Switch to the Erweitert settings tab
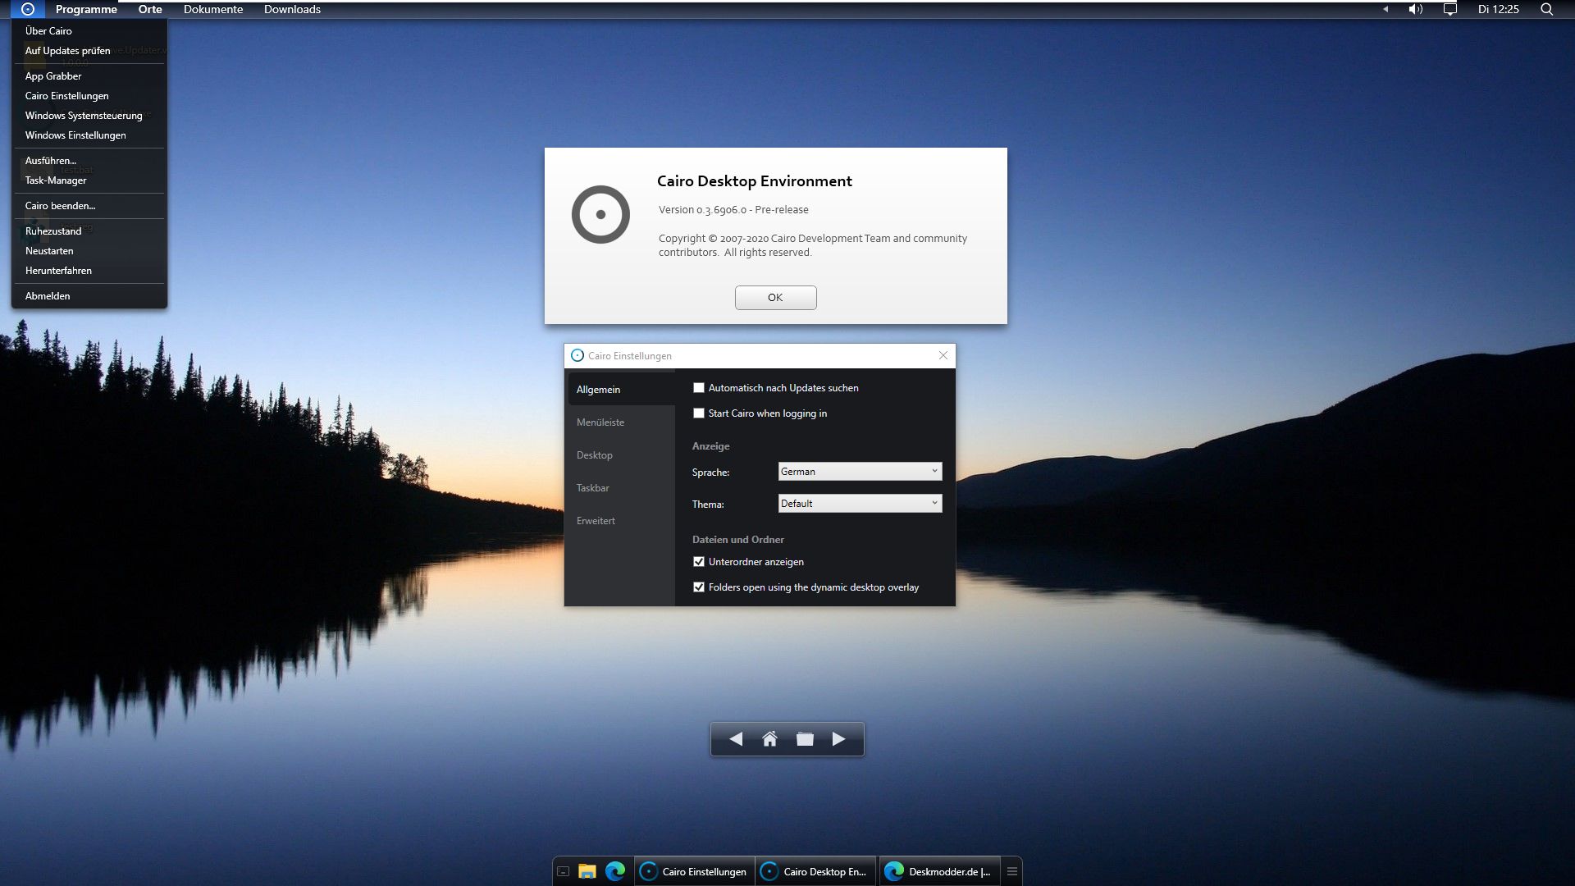The image size is (1575, 886). 621,520
